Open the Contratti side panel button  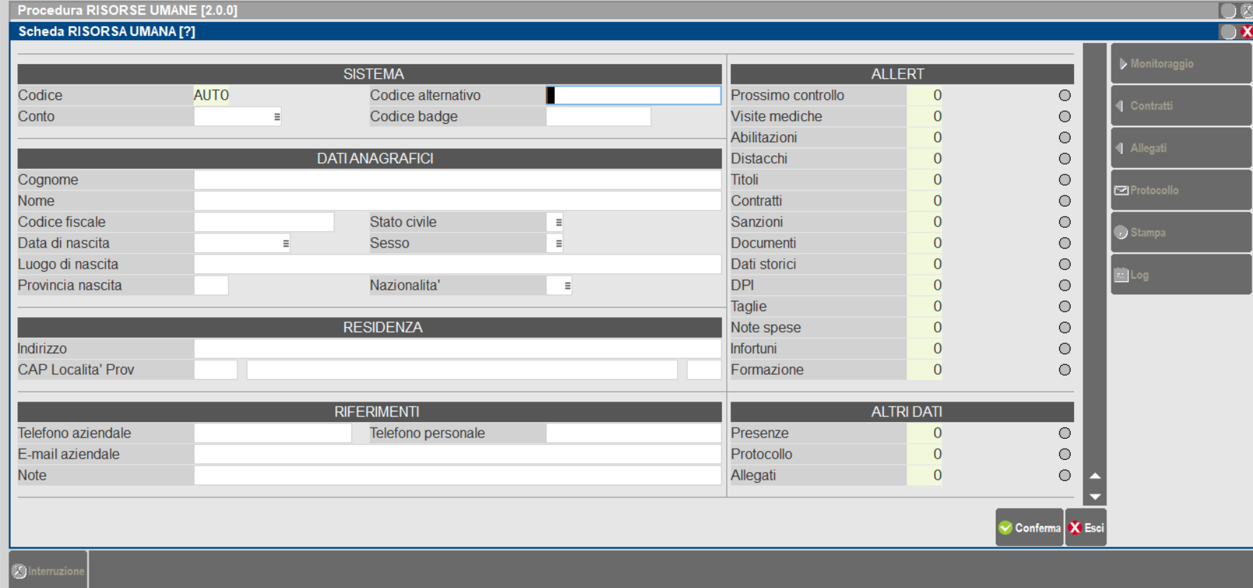coord(1180,106)
